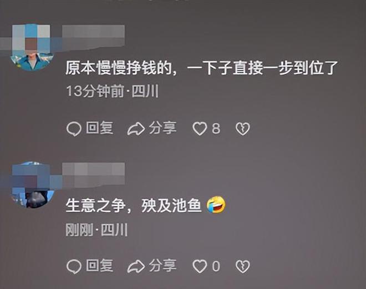Dislike the 生意之争 comment with the broken heart
This screenshot has width=366, height=289.
coord(242,267)
